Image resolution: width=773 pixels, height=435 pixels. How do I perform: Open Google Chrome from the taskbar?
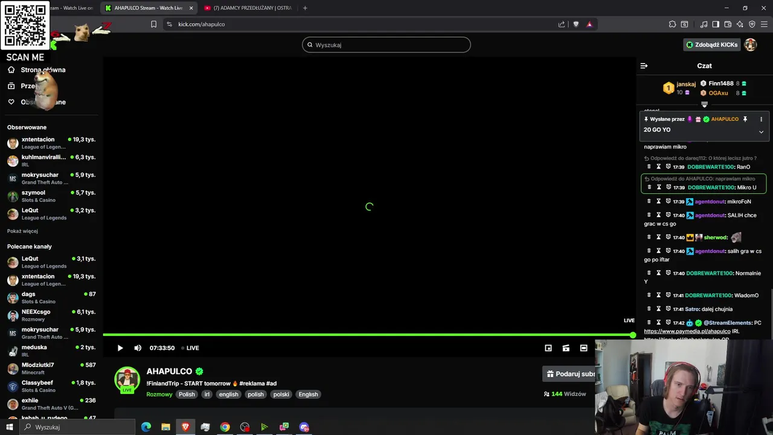[225, 427]
